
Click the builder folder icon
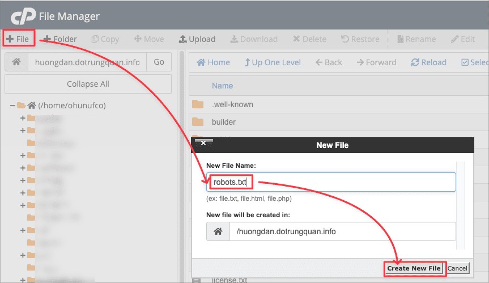198,122
